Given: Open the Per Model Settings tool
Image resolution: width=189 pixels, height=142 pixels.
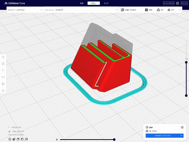Looking at the screenshot, I should click(3, 84).
